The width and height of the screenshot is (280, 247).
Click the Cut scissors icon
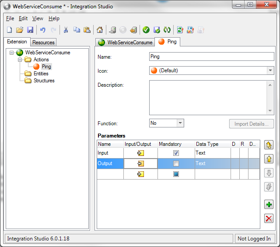click(x=66, y=30)
